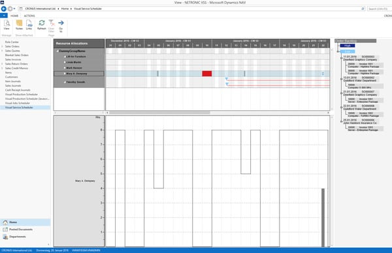
Task: Click the View icon in the ribbon
Action: tap(7, 25)
